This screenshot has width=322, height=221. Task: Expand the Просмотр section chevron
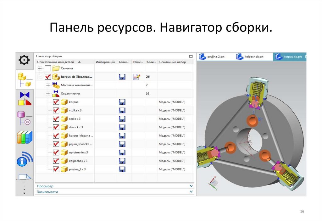click(x=191, y=186)
